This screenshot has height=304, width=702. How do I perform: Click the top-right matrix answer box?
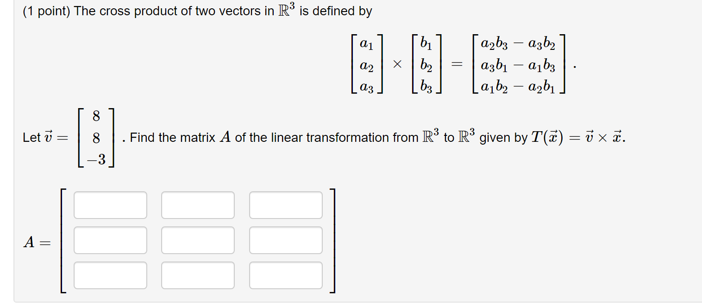pos(285,205)
